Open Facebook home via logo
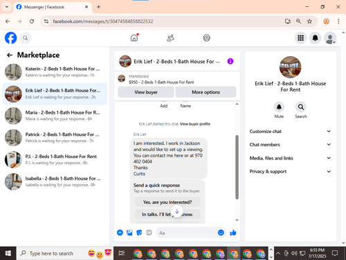 pos(10,38)
